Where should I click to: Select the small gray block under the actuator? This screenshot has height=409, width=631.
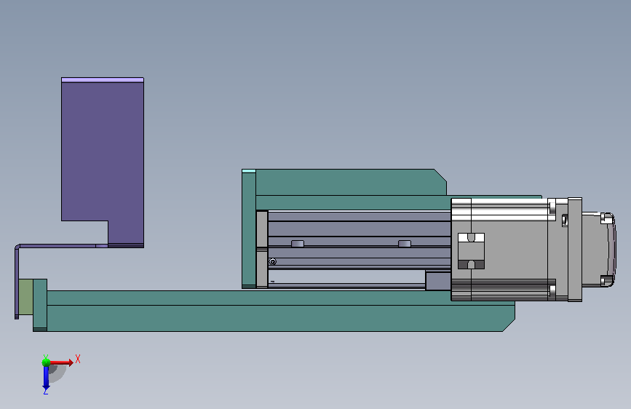438,281
